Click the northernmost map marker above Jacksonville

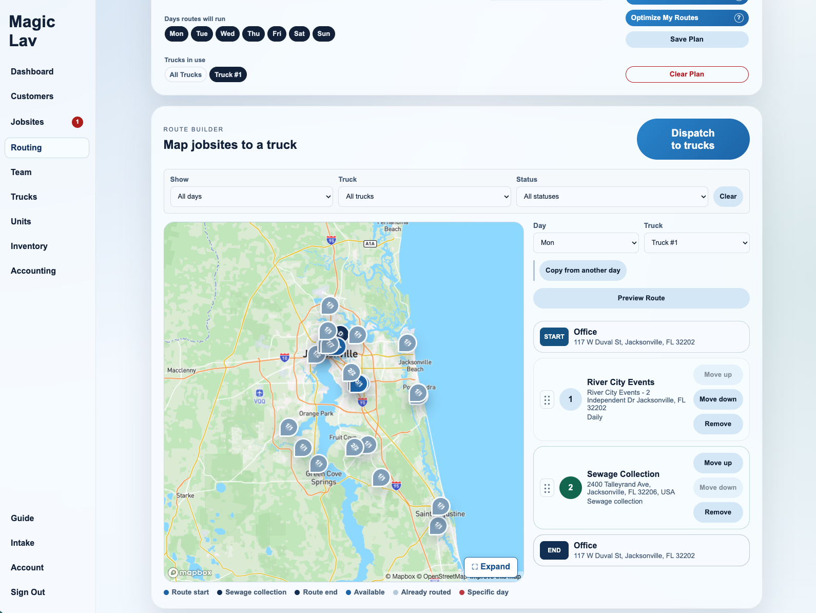[330, 305]
